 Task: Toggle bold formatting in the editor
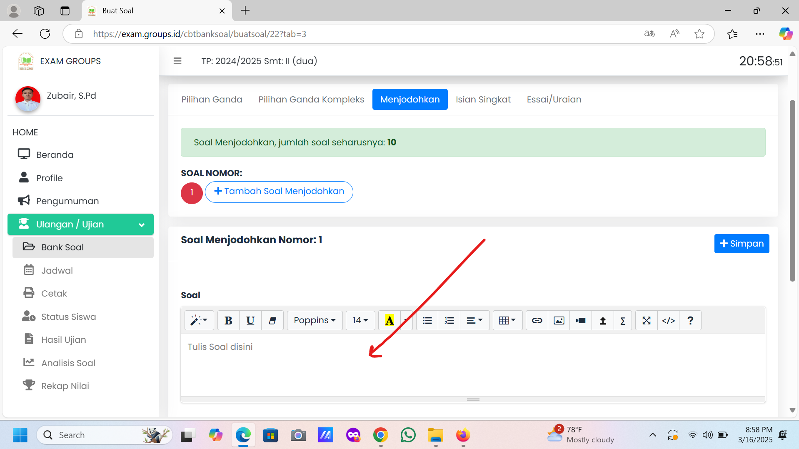click(228, 320)
